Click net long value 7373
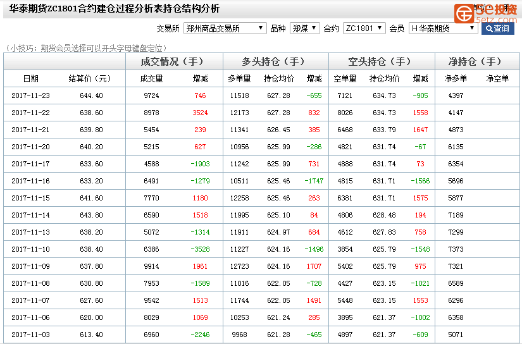Image resolution: width=522 pixels, height=344 pixels. (x=456, y=249)
